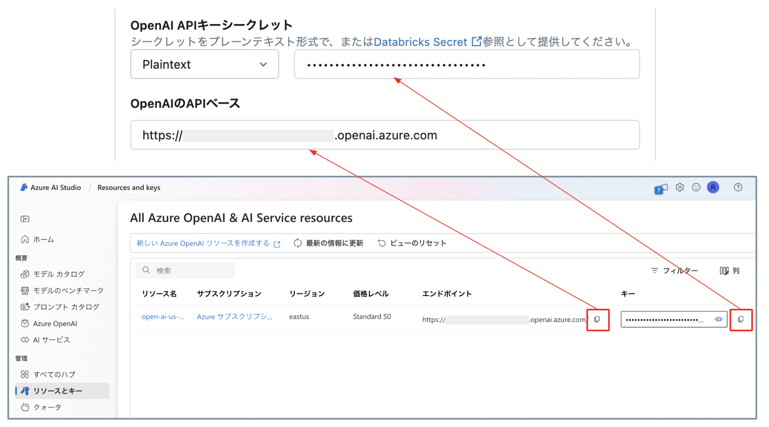This screenshot has width=769, height=427.
Task: Open the フィルター filter button
Action: click(x=674, y=271)
